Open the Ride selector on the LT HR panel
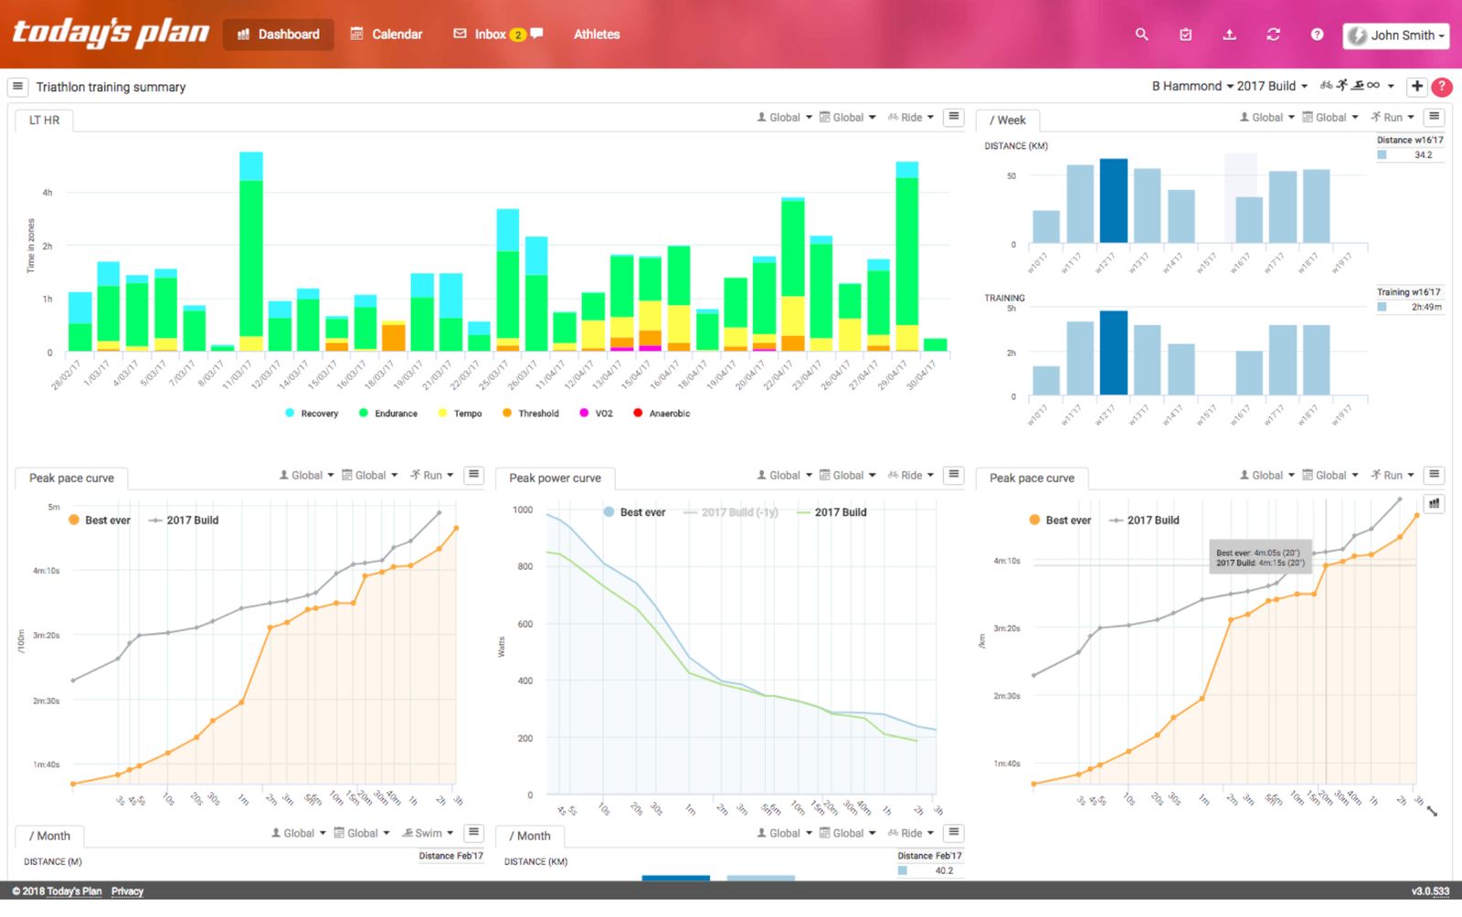Image resolution: width=1462 pixels, height=917 pixels. [910, 117]
